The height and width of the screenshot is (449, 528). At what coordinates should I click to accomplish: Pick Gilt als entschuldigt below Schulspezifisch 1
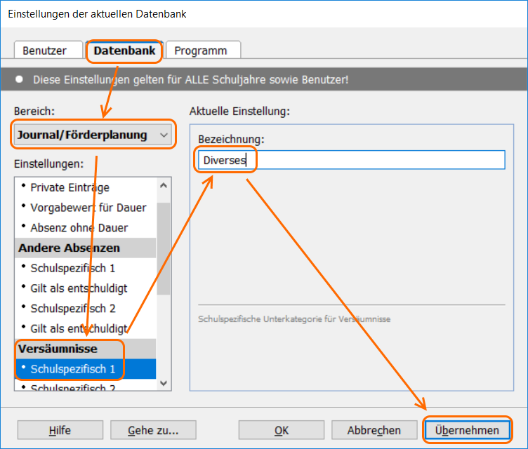78,288
